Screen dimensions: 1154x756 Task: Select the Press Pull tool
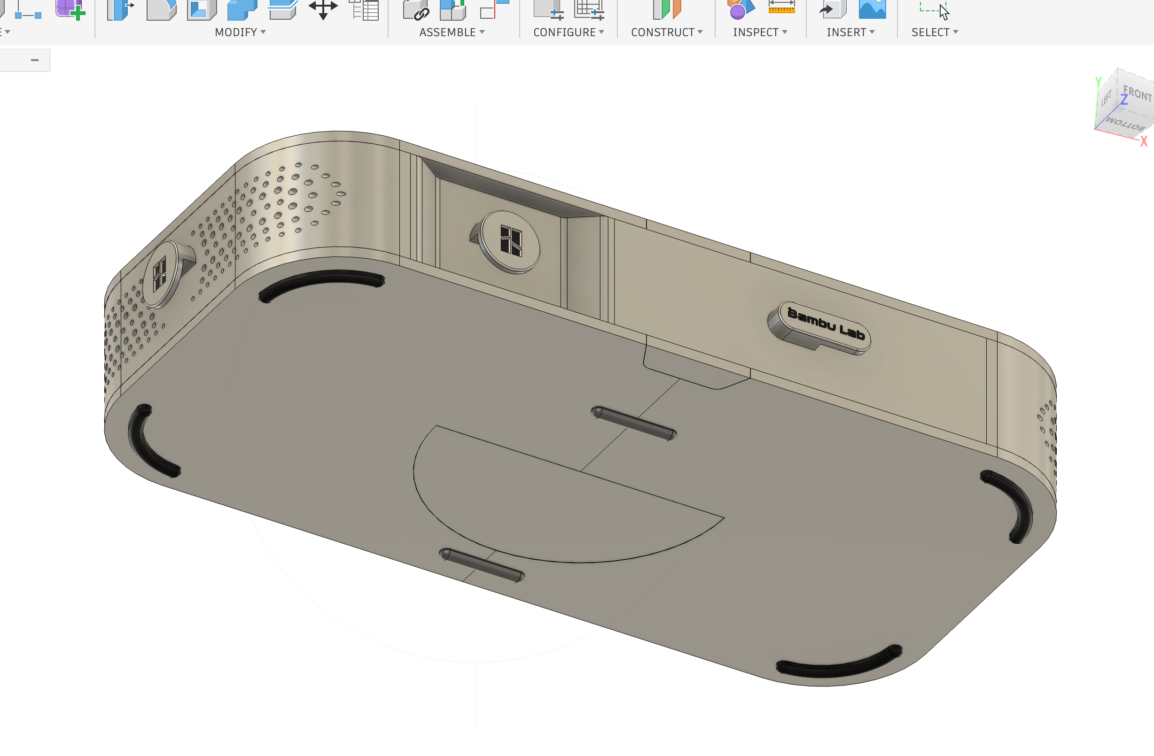(120, 10)
